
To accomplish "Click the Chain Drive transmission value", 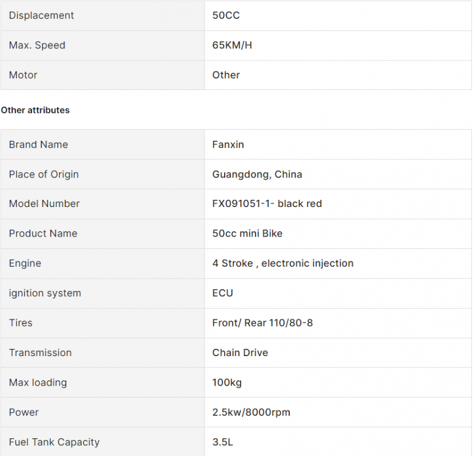I will (240, 352).
